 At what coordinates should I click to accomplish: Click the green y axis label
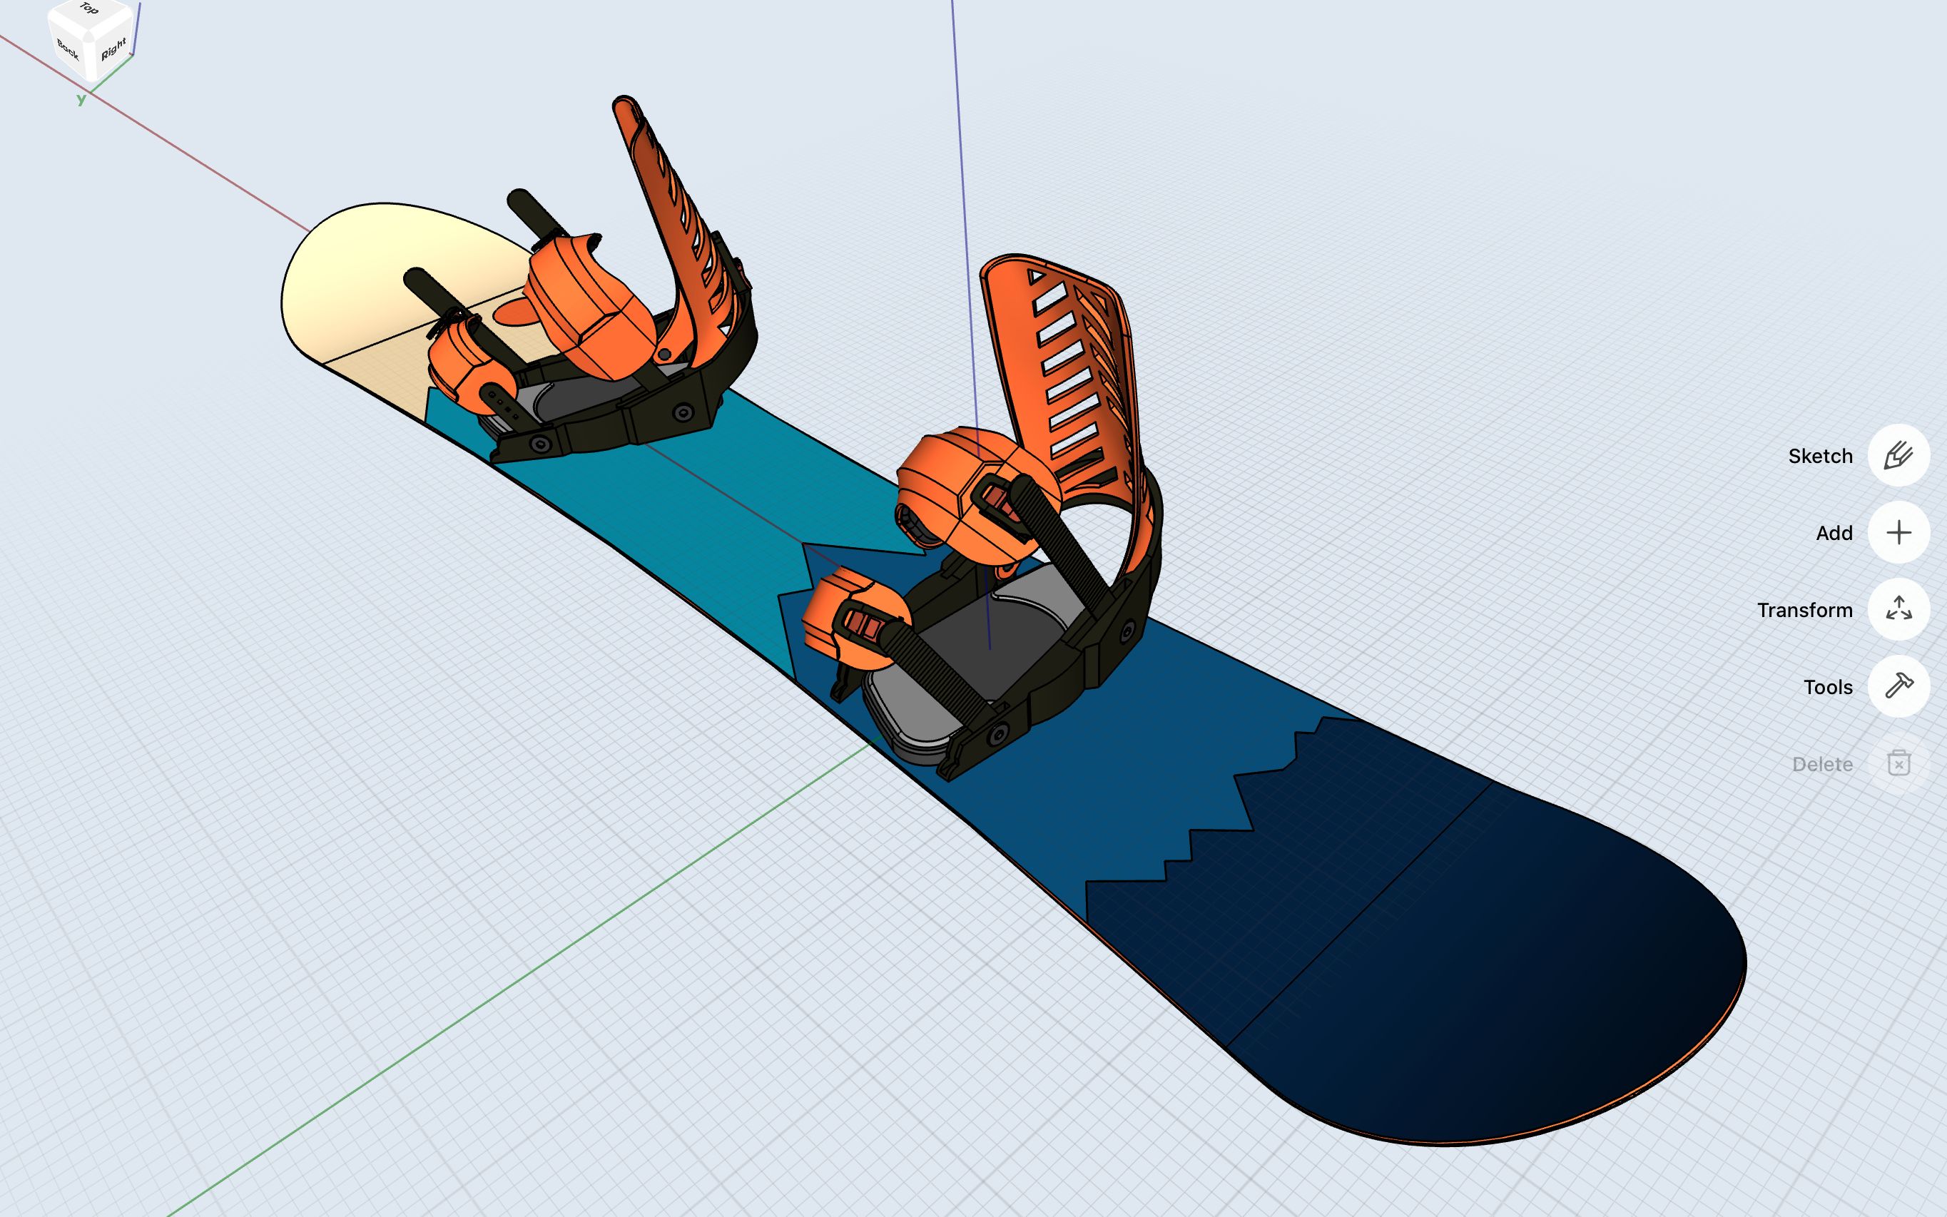click(x=81, y=100)
